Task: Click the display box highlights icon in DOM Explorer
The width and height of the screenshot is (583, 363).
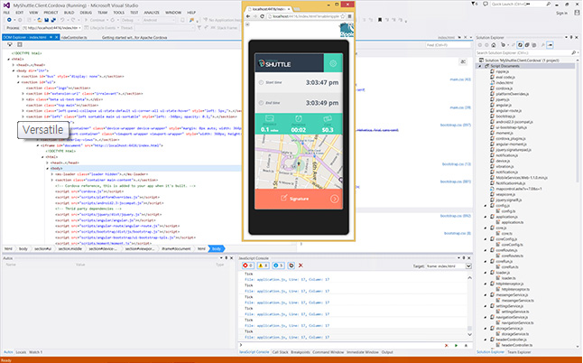Action: 20,44
